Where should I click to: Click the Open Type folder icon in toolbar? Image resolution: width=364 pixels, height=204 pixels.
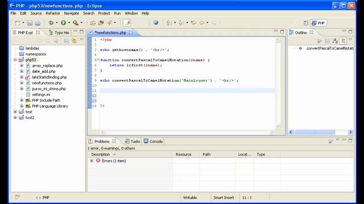(x=93, y=23)
